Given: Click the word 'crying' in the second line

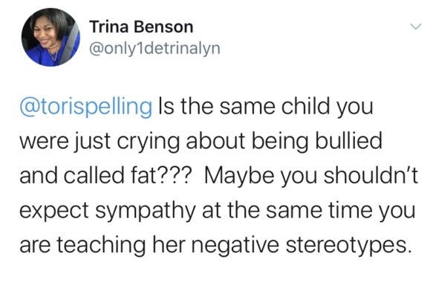Looking at the screenshot, I should coord(149,142).
